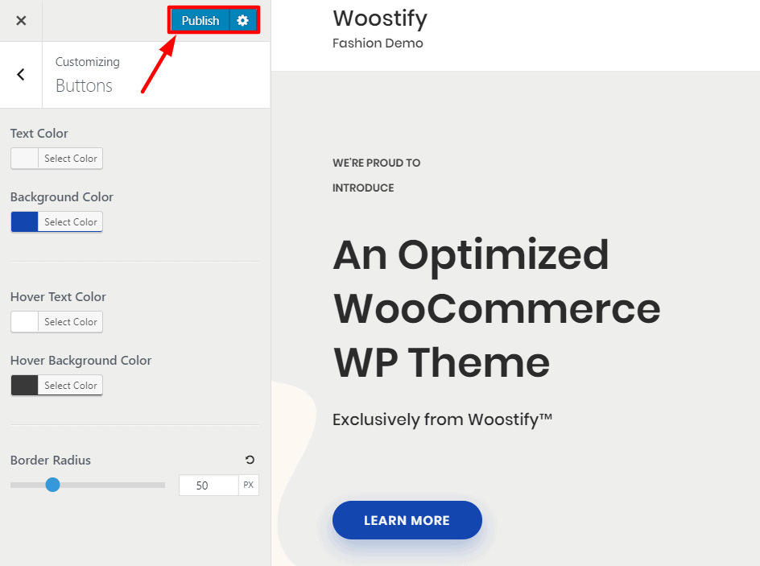Open the Hover Text Color swatch
Screen dimensions: 760x566
pos(24,321)
